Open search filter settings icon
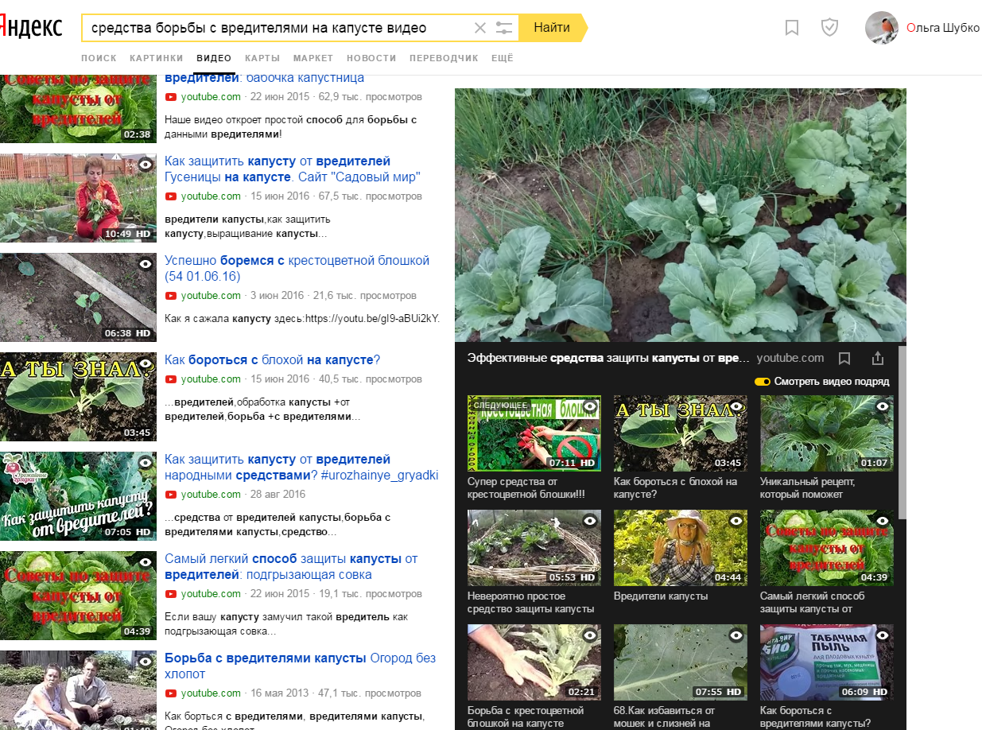 [x=504, y=28]
